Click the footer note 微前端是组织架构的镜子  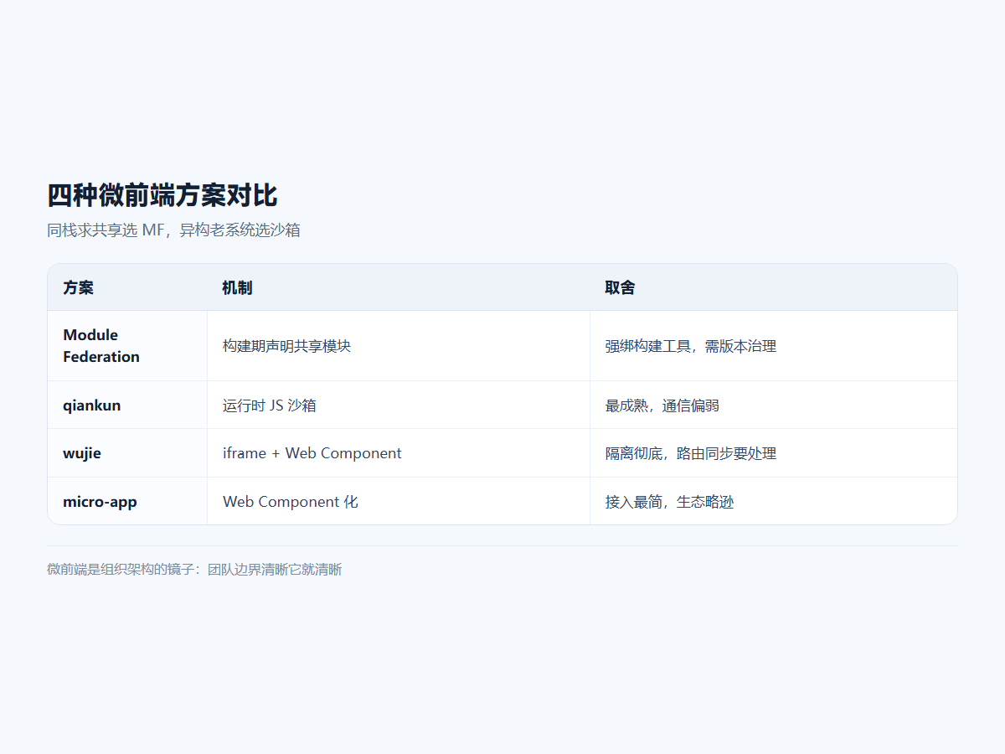tap(194, 570)
